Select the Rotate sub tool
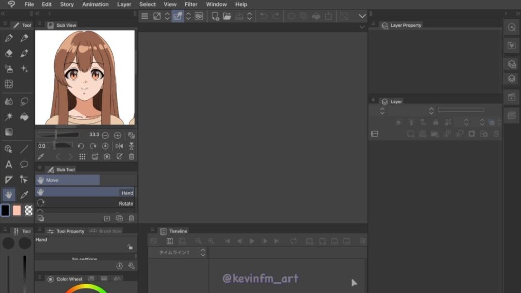The width and height of the screenshot is (521, 293). [84, 203]
